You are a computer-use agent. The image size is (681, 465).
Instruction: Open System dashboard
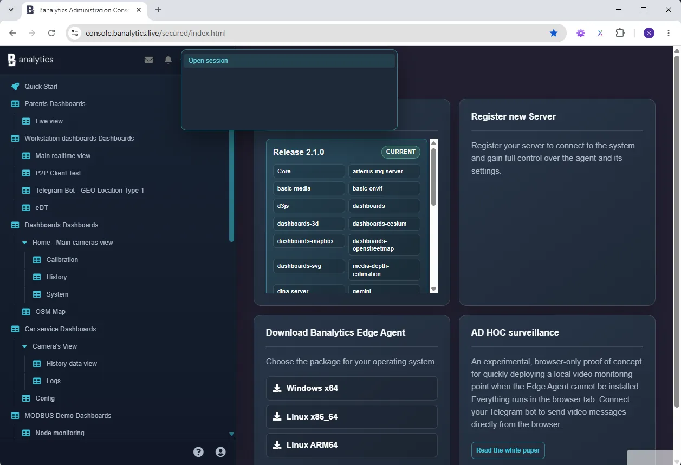coord(57,294)
